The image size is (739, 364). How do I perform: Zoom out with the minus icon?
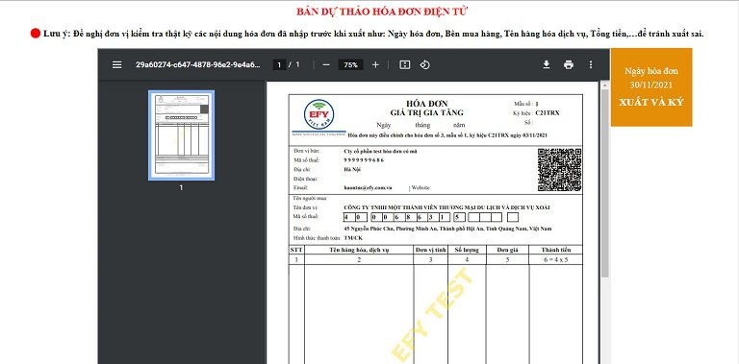326,65
